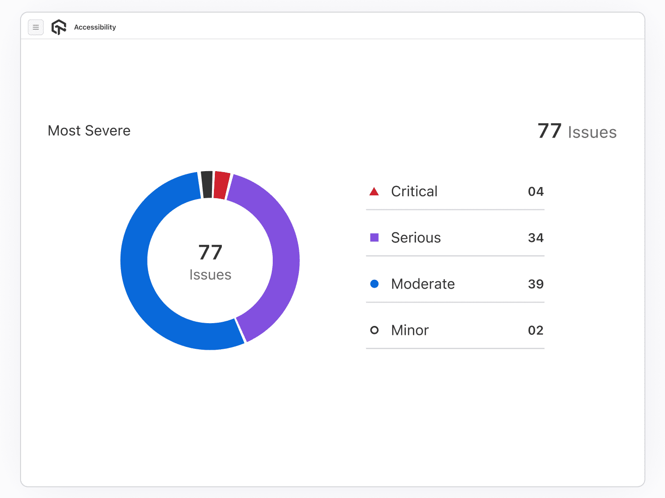
Task: Click the black Minor chart segment
Action: click(207, 183)
